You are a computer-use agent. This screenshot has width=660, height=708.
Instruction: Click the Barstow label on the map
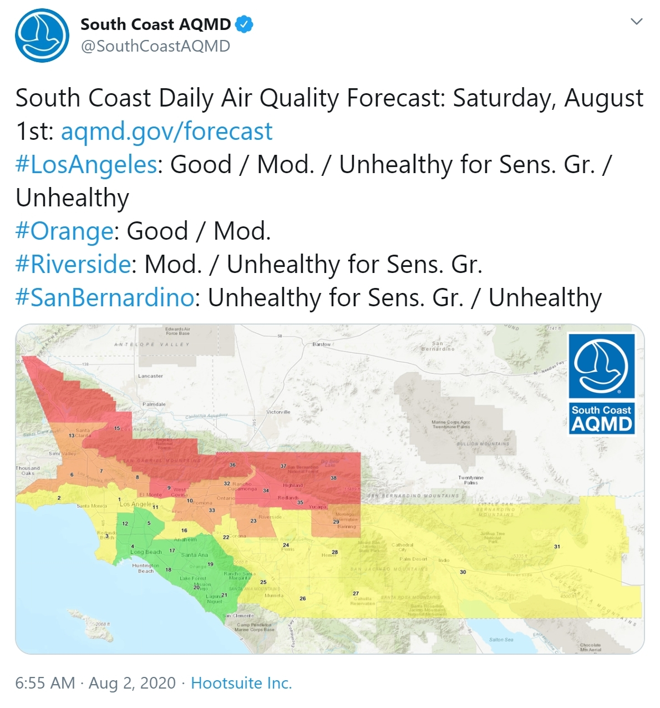coord(322,345)
